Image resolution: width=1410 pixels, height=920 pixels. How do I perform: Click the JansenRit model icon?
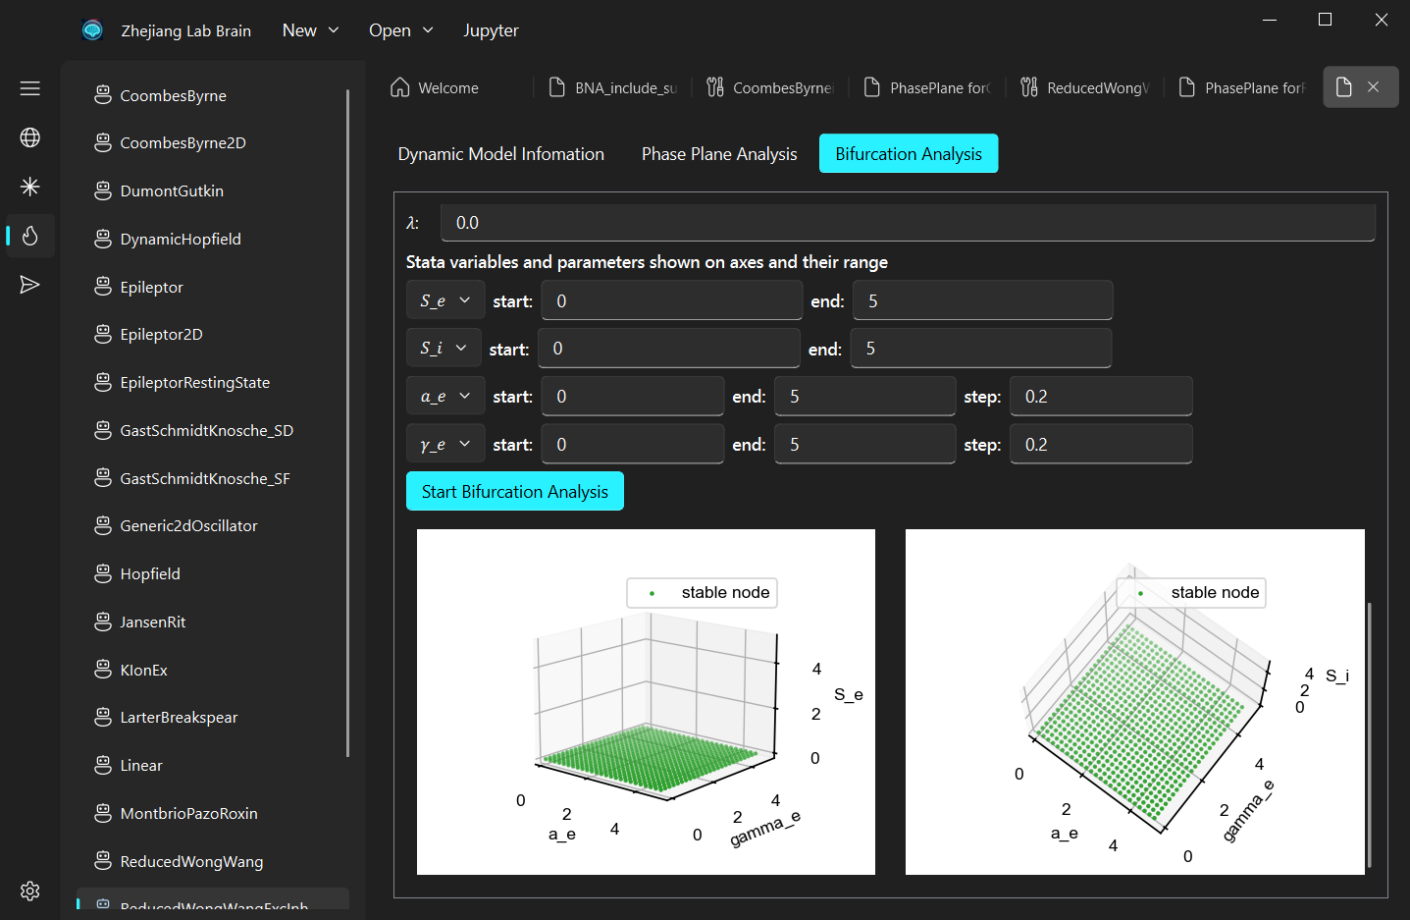(103, 622)
